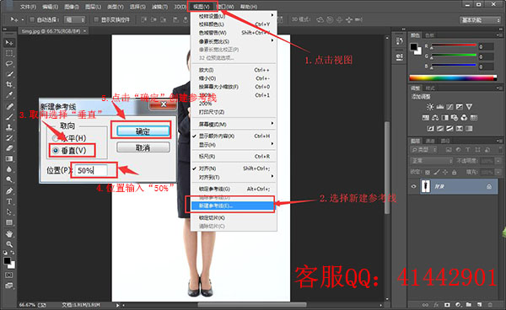
Task: Select the Horizontal Type tool
Action: [x=9, y=201]
